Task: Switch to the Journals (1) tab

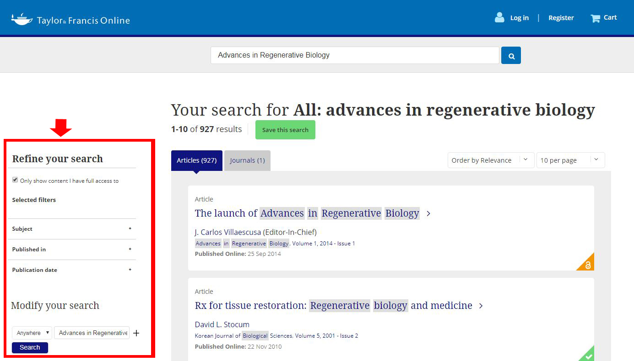Action: pos(247,160)
